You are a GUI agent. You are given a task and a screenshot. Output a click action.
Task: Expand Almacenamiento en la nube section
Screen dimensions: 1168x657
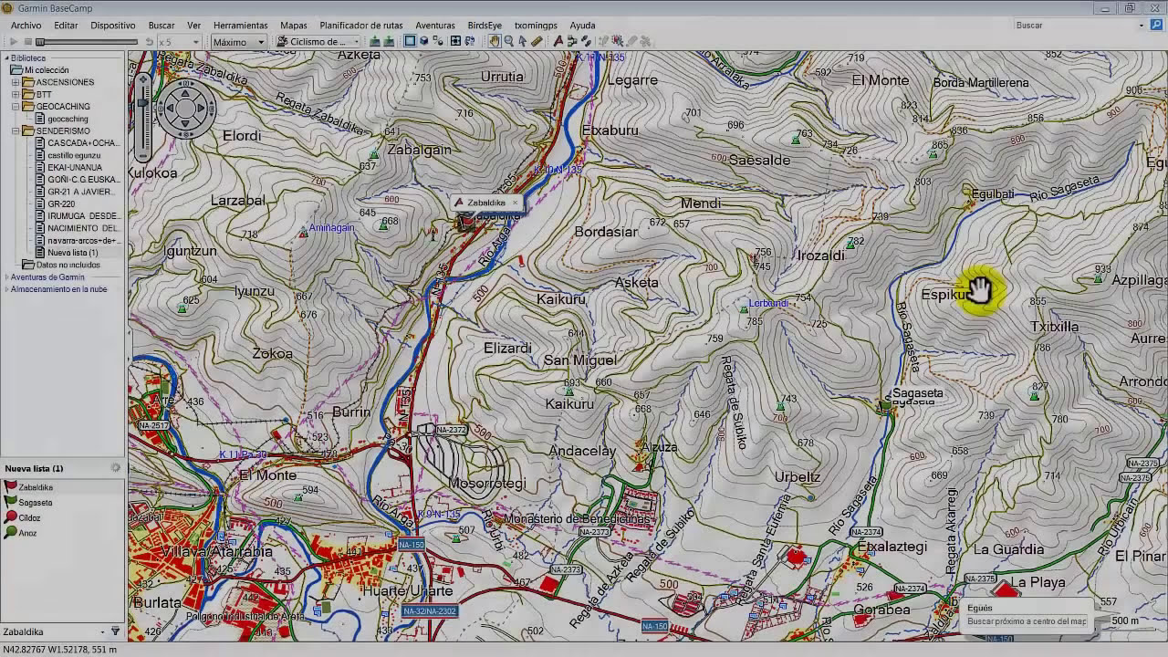(x=7, y=289)
